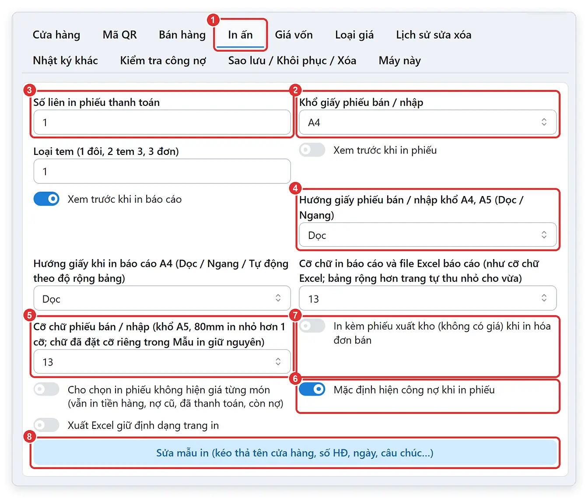Toggle In kèm phiếu xuất kho switch
The width and height of the screenshot is (588, 498).
[x=312, y=326]
